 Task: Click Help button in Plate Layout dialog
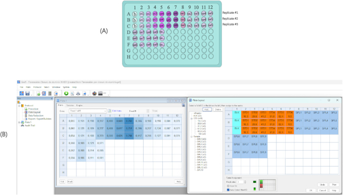point(334,190)
